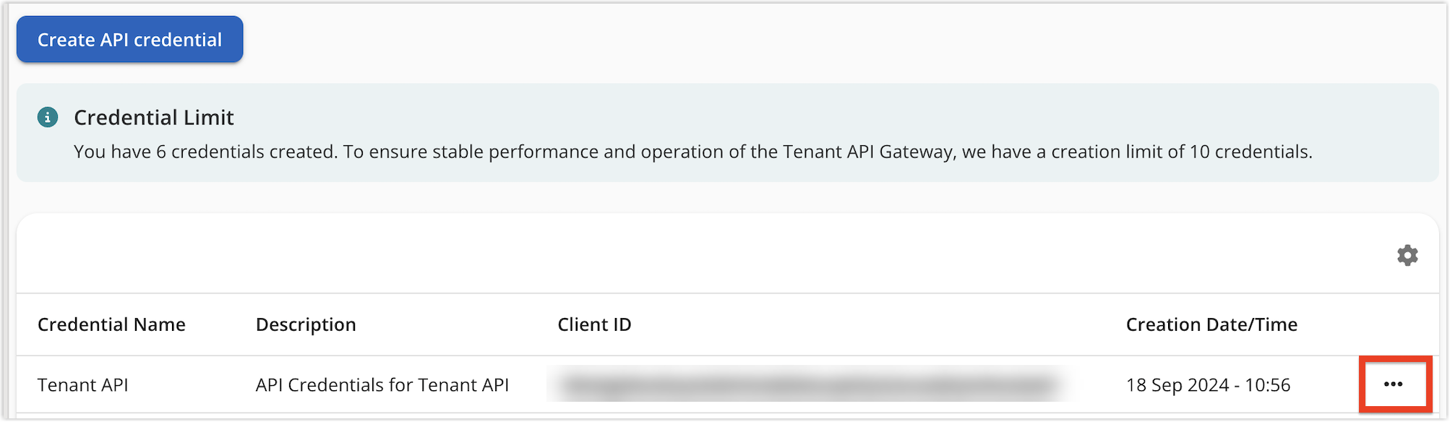The height and width of the screenshot is (422, 1450).
Task: Click the 'creation limit of 10 credentials' phrase
Action: tap(1181, 152)
